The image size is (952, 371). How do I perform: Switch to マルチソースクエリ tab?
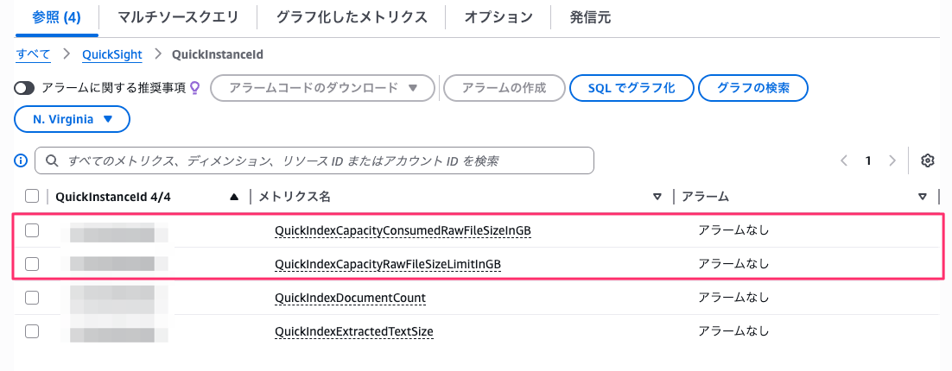coord(179,17)
